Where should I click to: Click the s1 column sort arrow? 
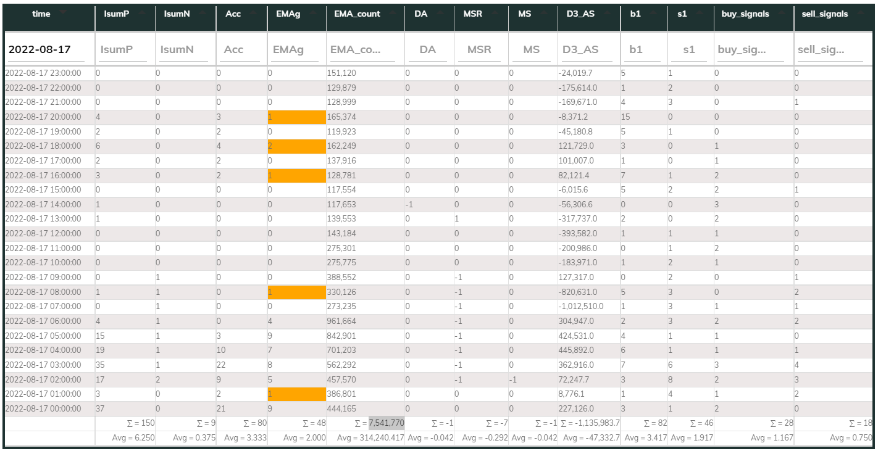[x=700, y=14]
